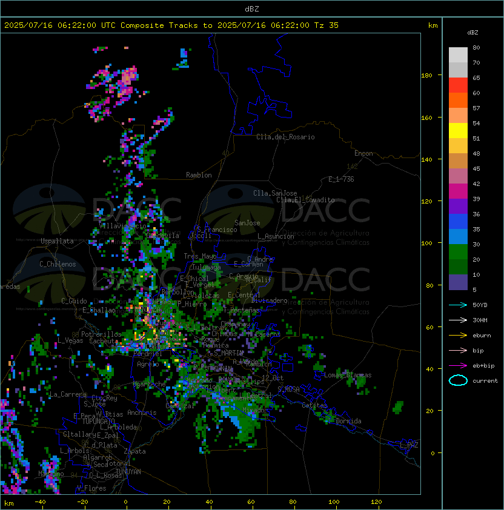
Task: Click the '-40' km tick on horizontal axis
Action: tap(40, 502)
